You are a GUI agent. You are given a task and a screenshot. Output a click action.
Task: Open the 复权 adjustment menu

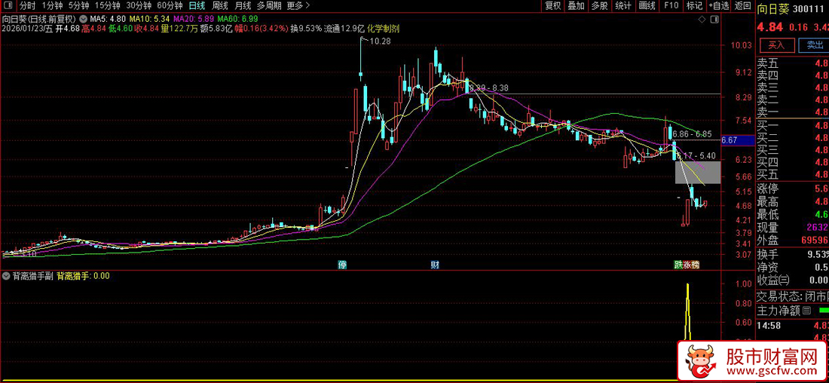point(552,6)
